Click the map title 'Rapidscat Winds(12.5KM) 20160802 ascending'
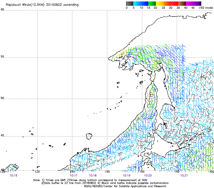The width and height of the screenshot is (214, 188). coord(42,5)
